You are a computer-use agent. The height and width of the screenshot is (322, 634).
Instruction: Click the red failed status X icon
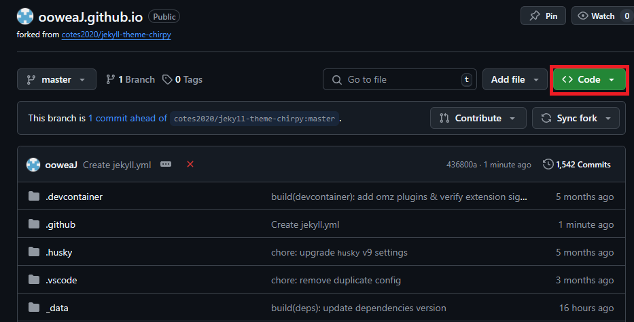(x=190, y=164)
